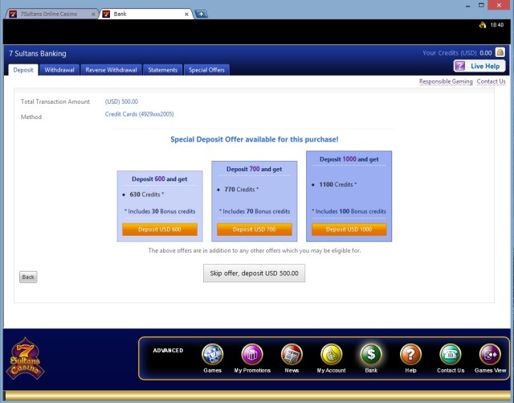The width and height of the screenshot is (514, 403).
Task: Open My Account thumbs-up icon
Action: coord(332,355)
